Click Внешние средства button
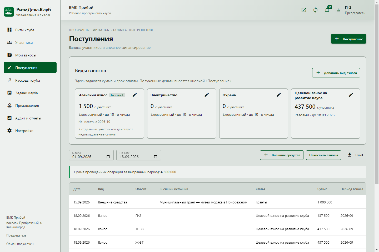Screen dimensions: 379x252 click(282, 155)
